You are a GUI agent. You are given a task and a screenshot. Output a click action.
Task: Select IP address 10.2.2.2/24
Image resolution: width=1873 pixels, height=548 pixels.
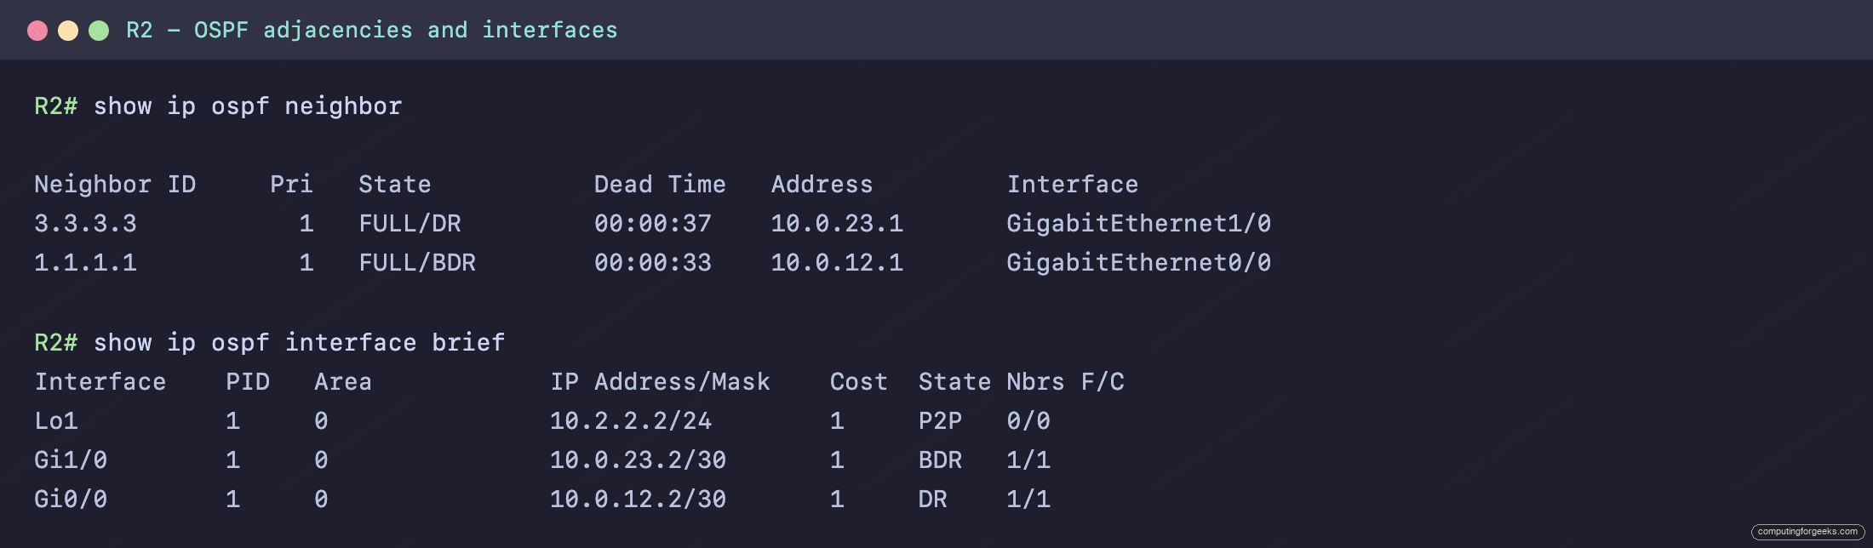pyautogui.click(x=631, y=421)
